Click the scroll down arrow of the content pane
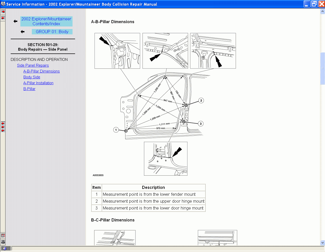This screenshot has width=325, height=252. click(322, 243)
